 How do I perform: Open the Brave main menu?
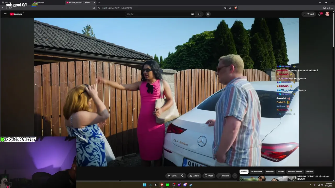[x=332, y=8]
